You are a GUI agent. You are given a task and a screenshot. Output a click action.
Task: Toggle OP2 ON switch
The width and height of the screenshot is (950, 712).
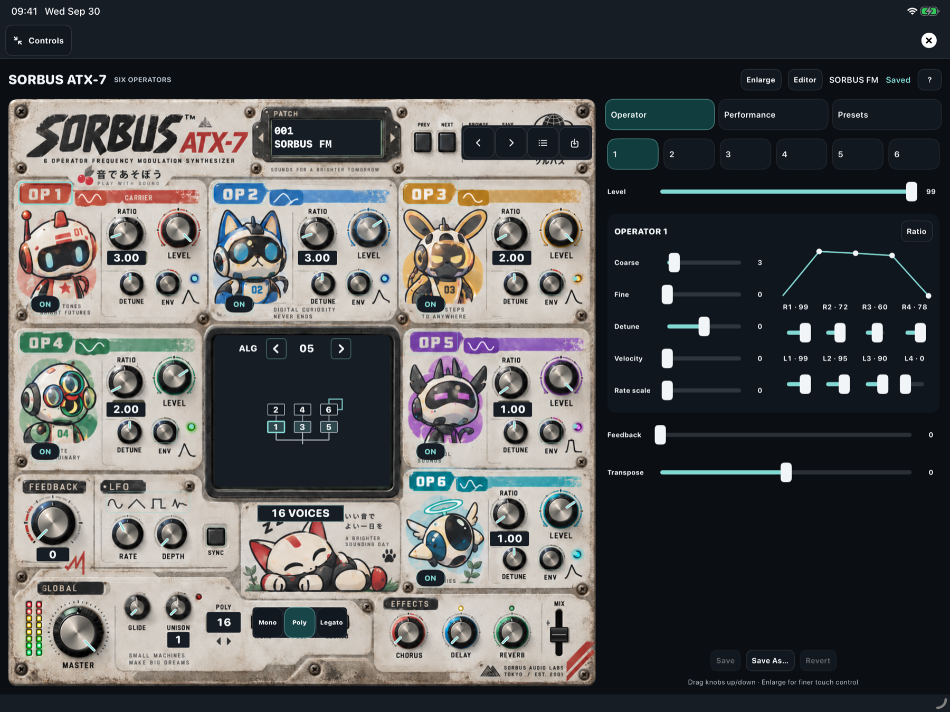click(239, 305)
